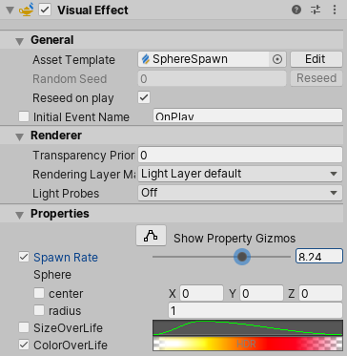Click Edit next to Asset Template

316,59
